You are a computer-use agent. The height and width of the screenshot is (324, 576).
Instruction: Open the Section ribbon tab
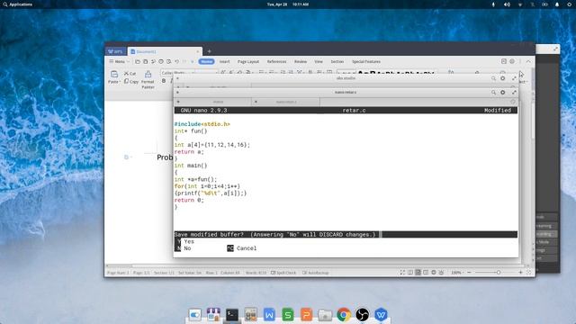pos(337,62)
